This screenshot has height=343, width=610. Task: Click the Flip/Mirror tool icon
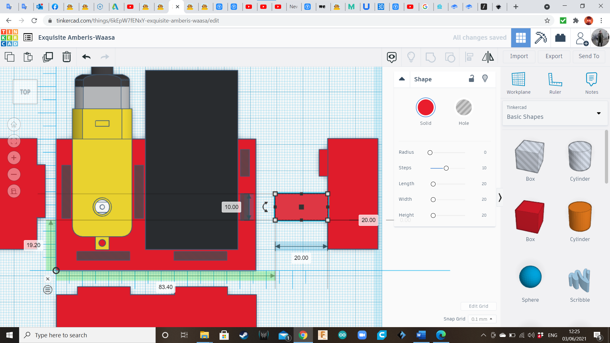point(488,57)
